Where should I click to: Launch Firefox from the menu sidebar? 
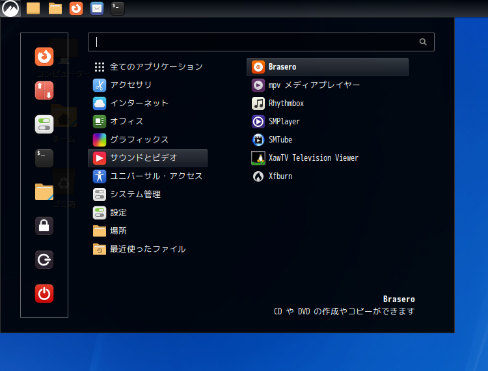tap(44, 57)
